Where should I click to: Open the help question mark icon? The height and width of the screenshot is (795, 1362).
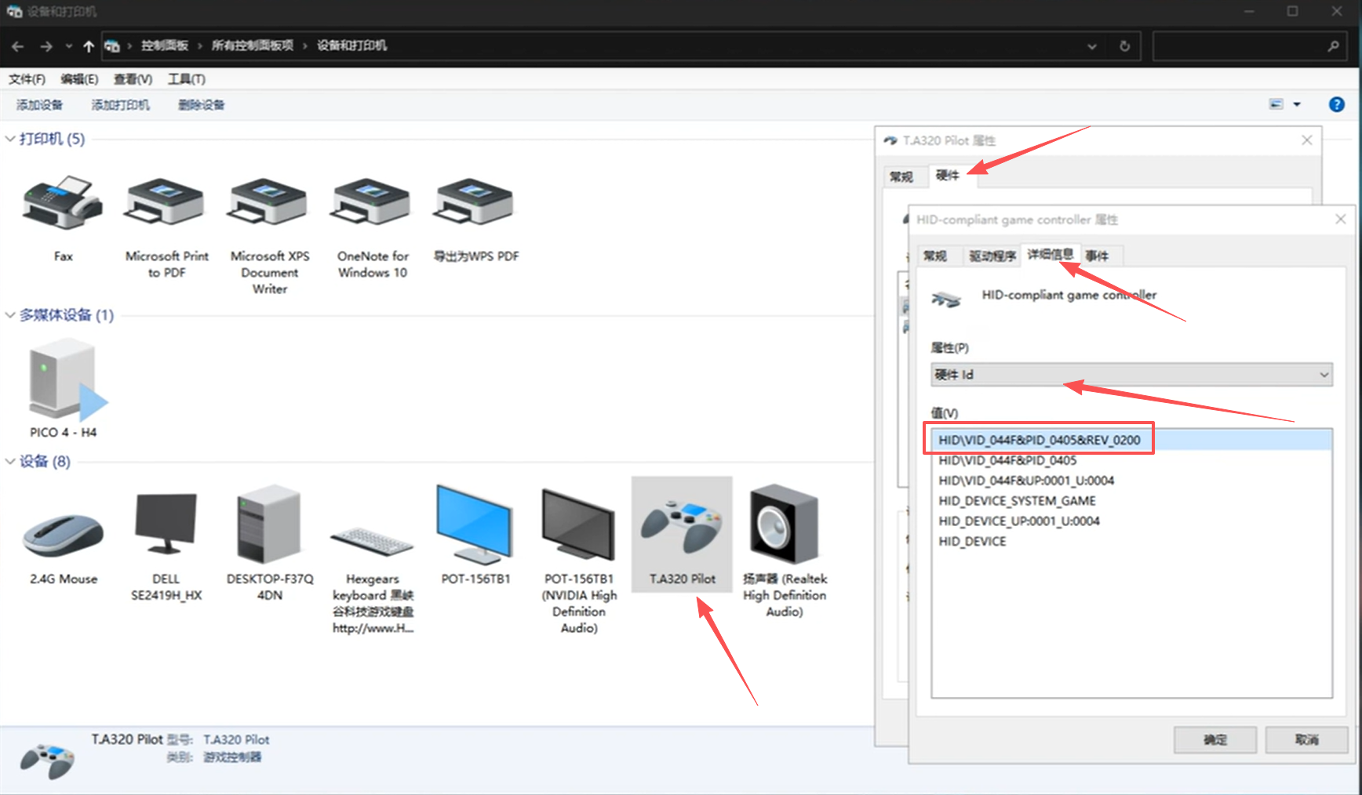click(x=1336, y=104)
